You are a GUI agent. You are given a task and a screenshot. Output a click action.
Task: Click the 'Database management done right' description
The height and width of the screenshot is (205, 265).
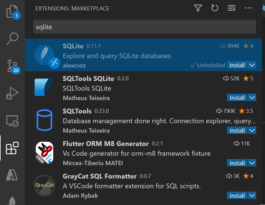[x=159, y=121]
